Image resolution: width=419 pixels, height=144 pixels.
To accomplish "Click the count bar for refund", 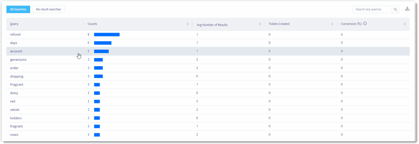I will pos(107,35).
